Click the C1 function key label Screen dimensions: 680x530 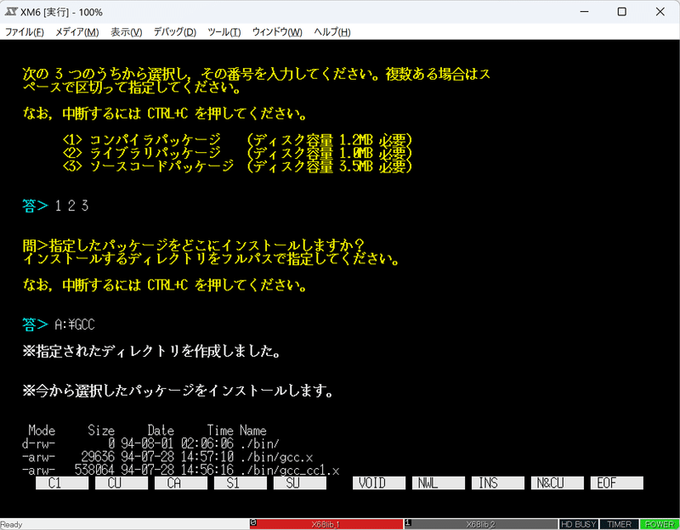pyautogui.click(x=62, y=482)
